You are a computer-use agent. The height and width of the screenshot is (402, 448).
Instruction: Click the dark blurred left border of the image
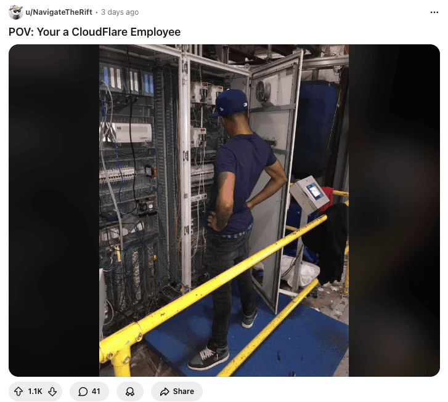(54, 211)
